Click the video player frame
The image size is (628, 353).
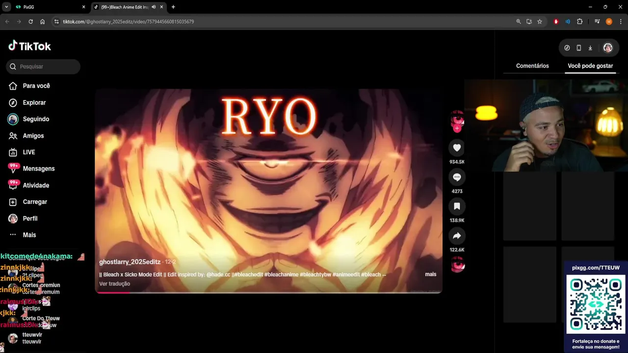pos(269,191)
